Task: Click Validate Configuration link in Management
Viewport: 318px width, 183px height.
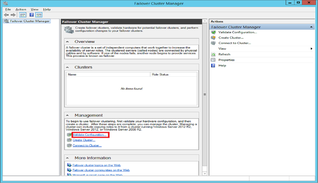Action: [90, 135]
